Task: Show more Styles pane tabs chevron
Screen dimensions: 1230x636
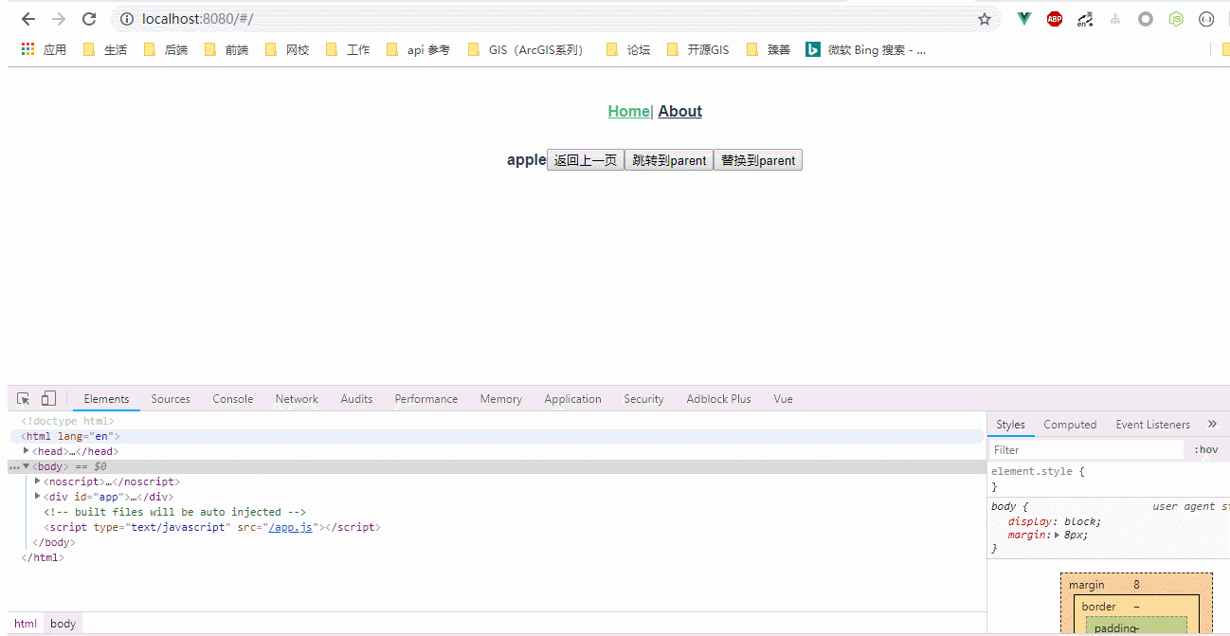Action: pos(1212,424)
